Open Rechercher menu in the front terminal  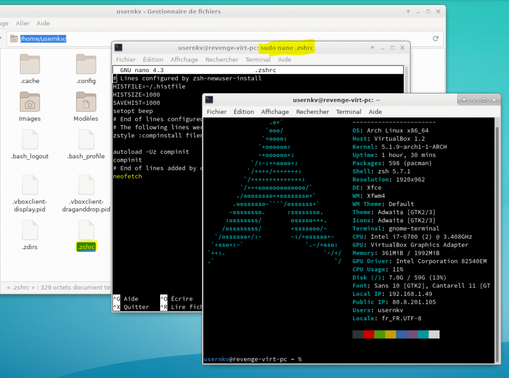coord(313,112)
